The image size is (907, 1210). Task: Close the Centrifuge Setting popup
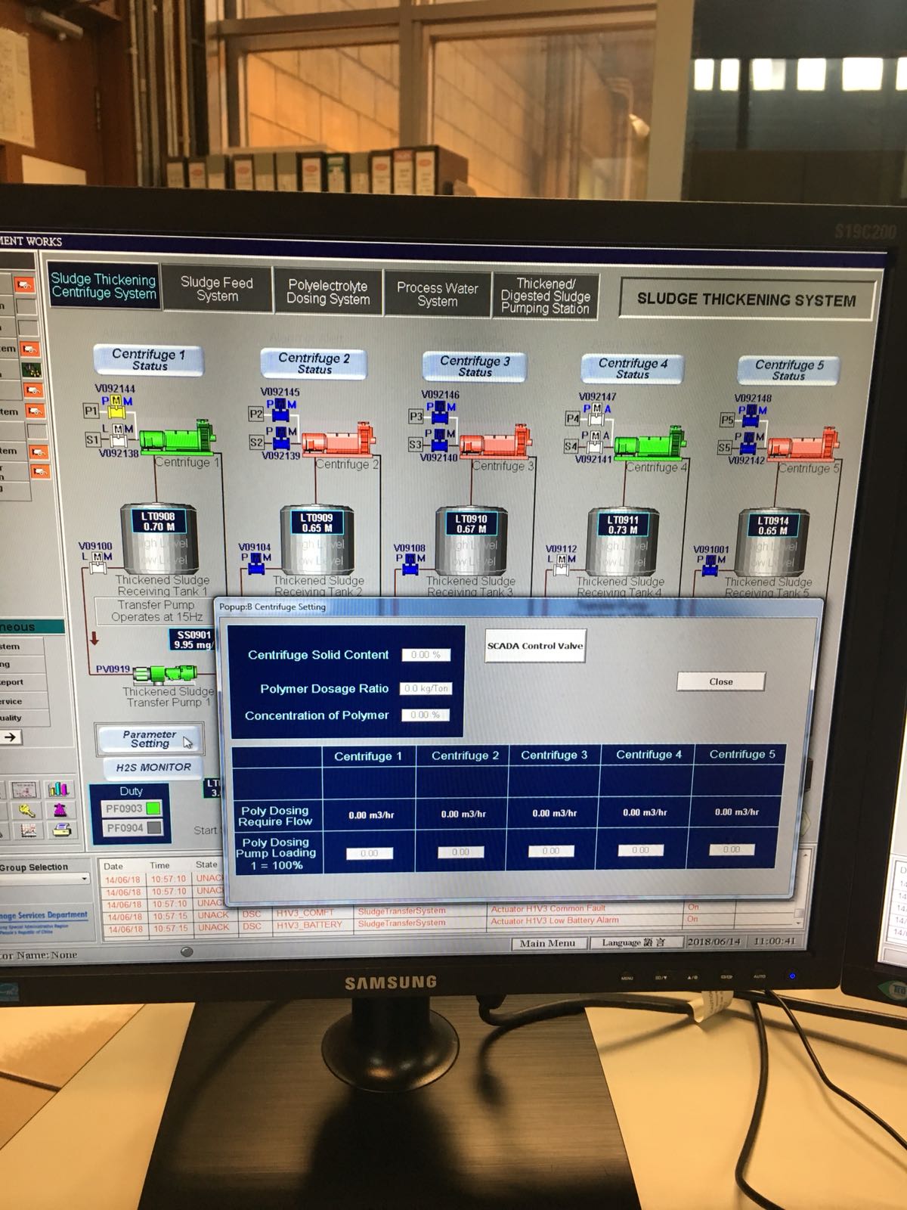click(x=720, y=681)
